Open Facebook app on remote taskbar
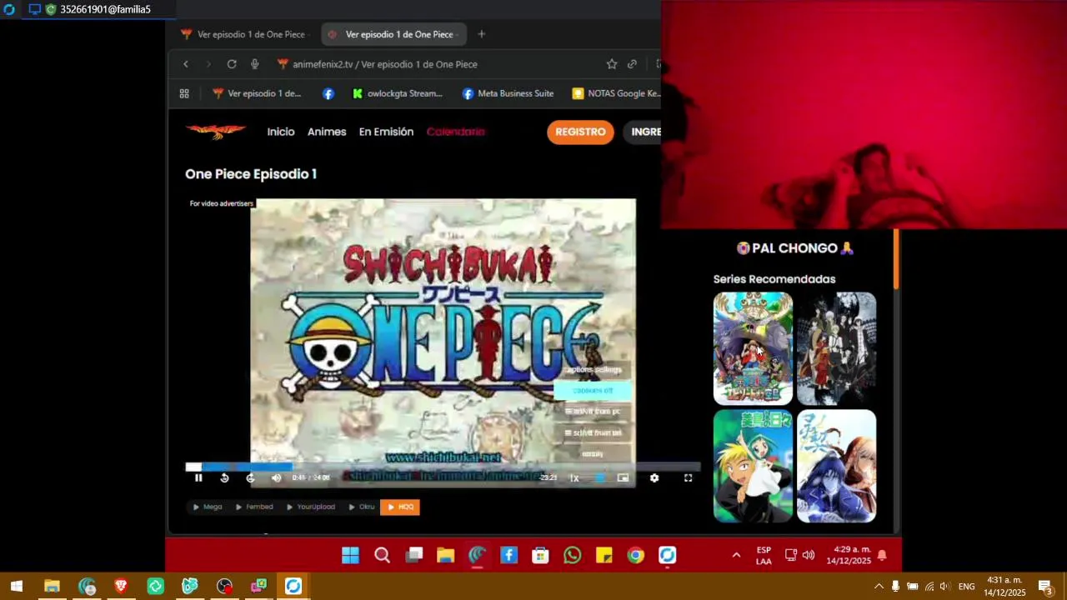Viewport: 1067px width, 600px height. click(x=508, y=555)
